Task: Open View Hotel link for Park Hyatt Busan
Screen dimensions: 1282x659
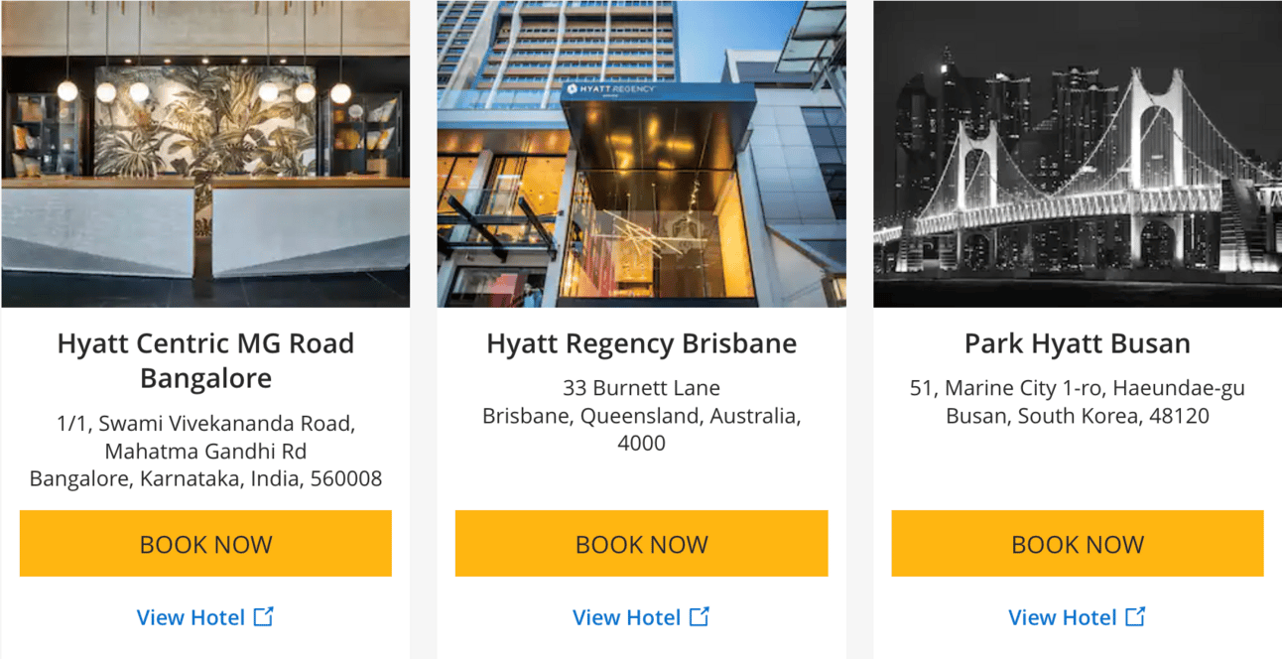Action: (x=1062, y=617)
